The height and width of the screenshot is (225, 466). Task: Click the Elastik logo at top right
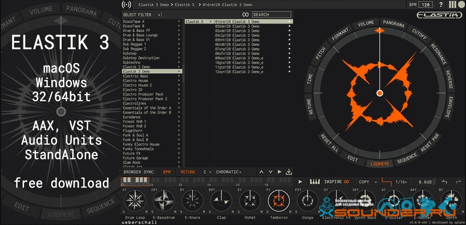click(439, 15)
